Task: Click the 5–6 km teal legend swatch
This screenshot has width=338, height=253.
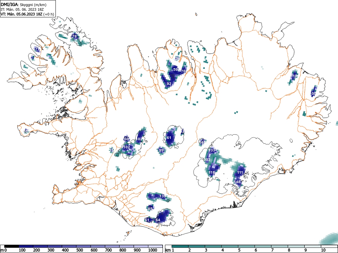Action: [246, 246]
